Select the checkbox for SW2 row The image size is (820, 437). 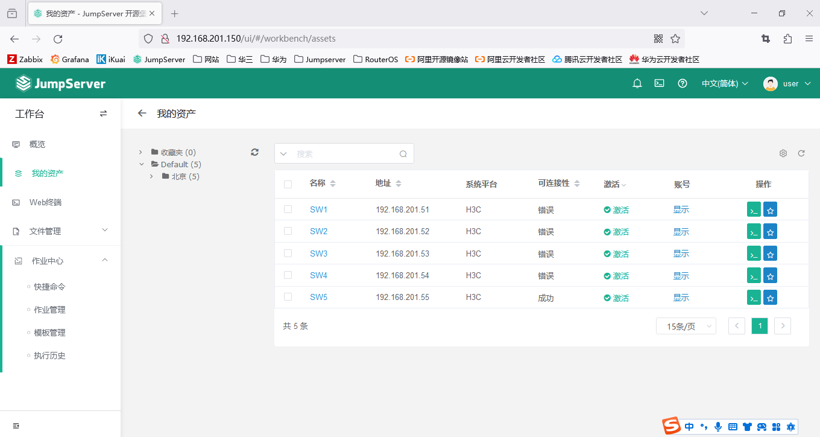click(x=288, y=231)
